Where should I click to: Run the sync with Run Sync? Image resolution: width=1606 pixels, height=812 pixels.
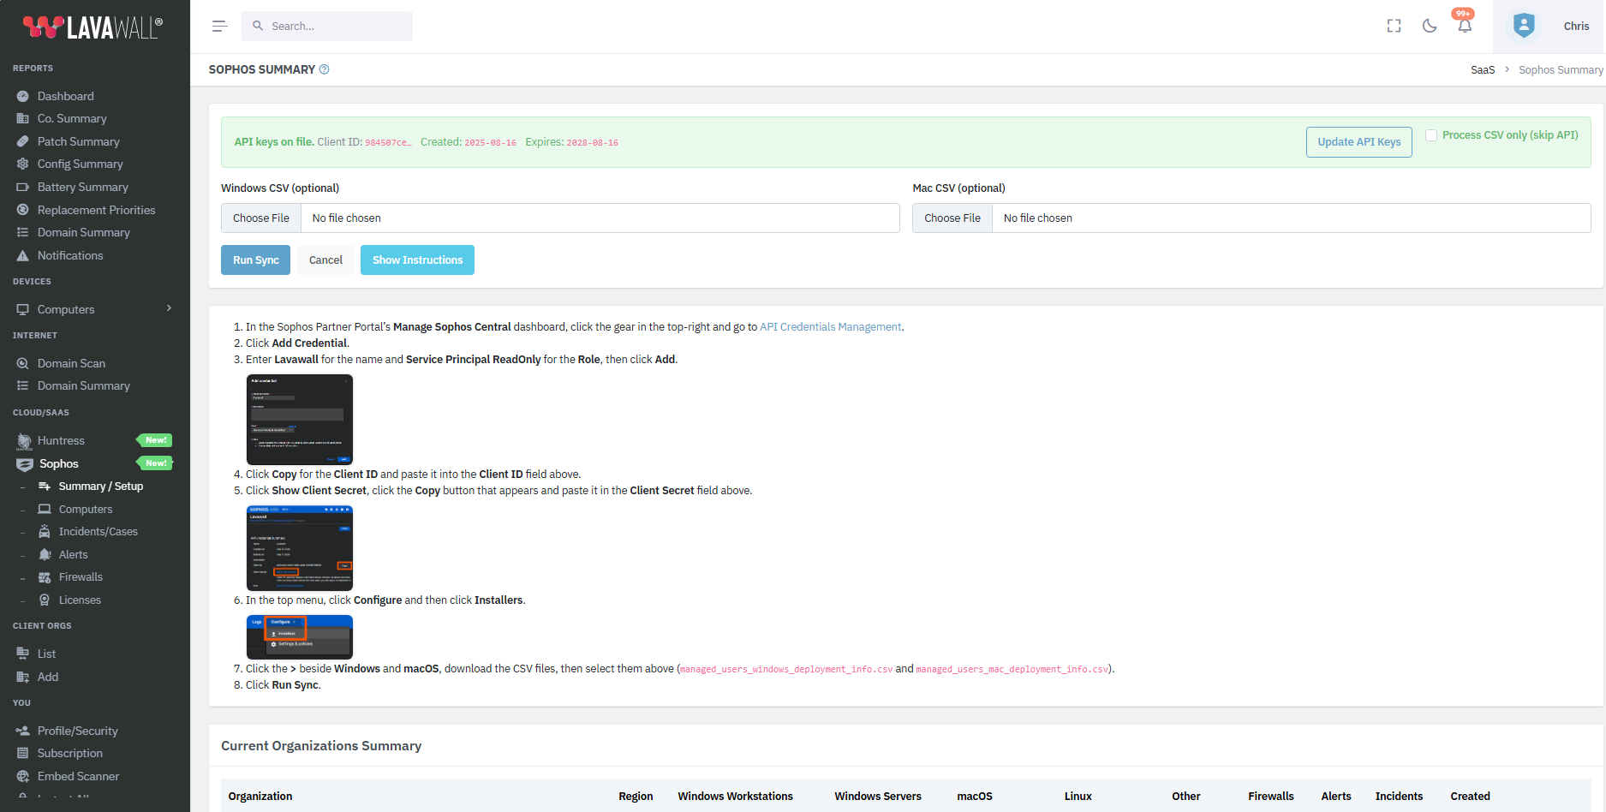[x=255, y=260]
